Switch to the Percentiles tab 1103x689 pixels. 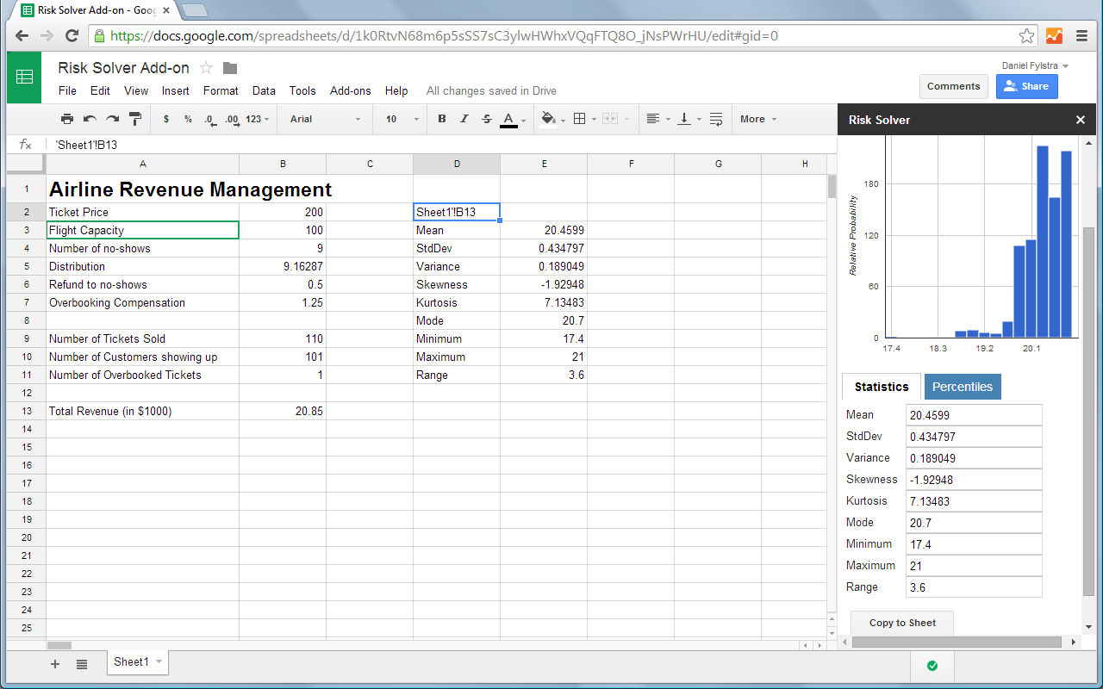point(962,387)
